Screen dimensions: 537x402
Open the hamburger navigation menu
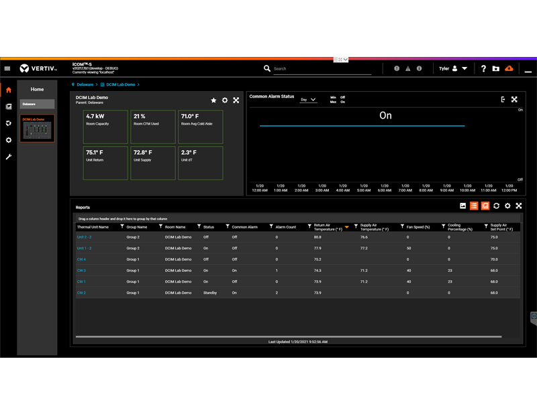pyautogui.click(x=8, y=68)
